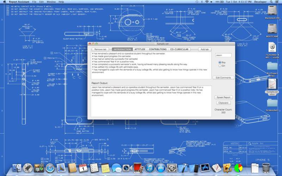Image resolution: width=282 pixels, height=176 pixels.
Task: Open Messages speech bubble in Dock
Action: (116, 168)
